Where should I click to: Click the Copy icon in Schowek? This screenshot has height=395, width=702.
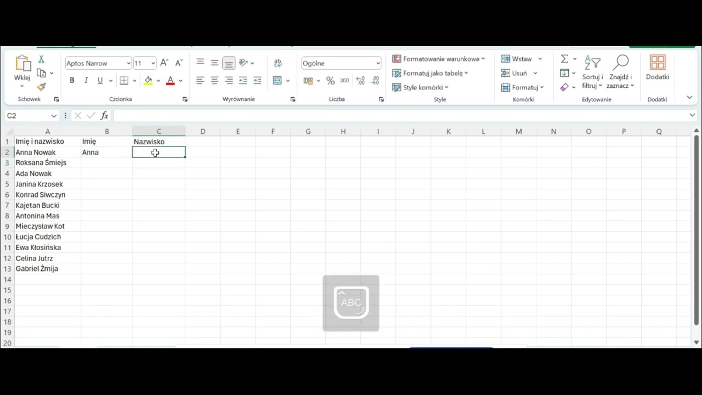(41, 73)
